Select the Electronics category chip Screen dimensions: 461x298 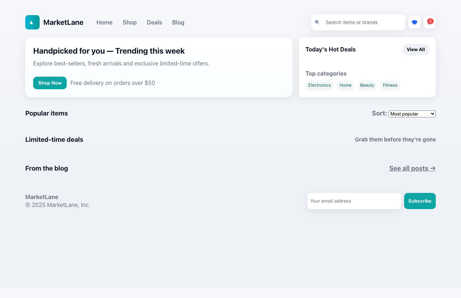319,85
